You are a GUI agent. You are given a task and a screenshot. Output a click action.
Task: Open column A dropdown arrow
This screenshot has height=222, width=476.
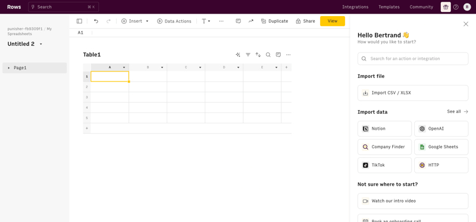[124, 67]
